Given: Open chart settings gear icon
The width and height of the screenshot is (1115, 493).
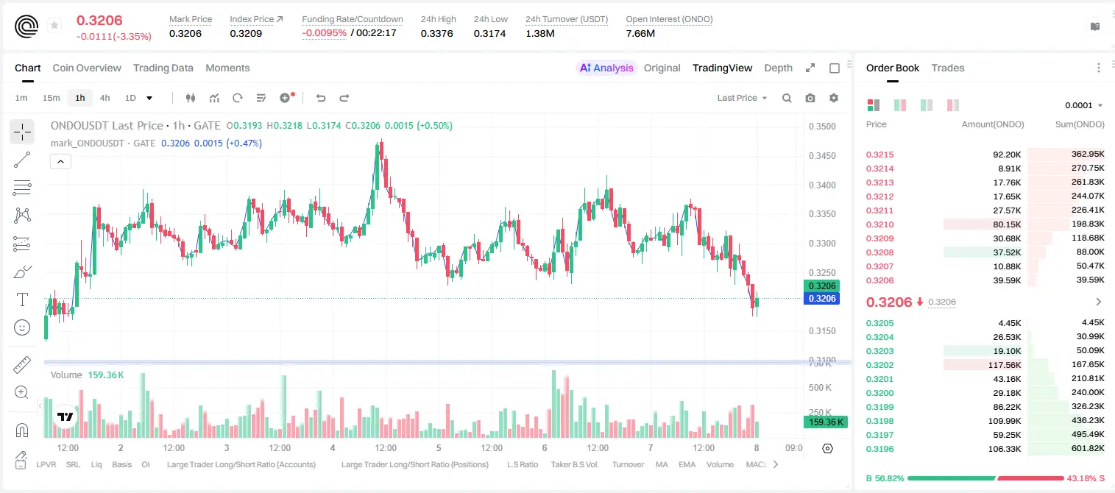Looking at the screenshot, I should tap(834, 98).
